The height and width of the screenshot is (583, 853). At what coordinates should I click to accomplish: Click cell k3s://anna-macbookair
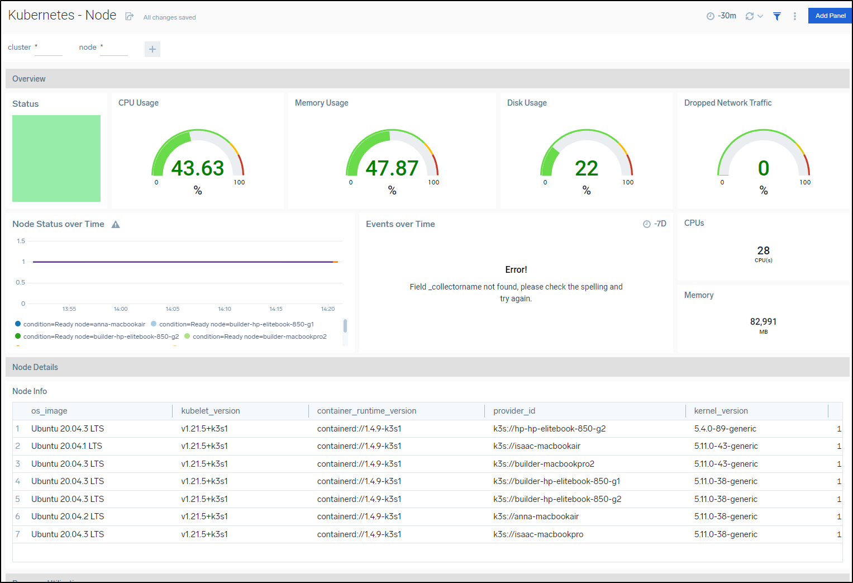coord(536,516)
